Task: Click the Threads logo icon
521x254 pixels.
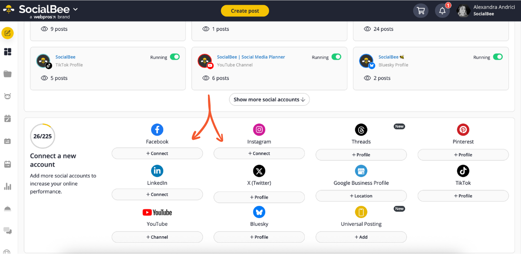Action: 361,129
